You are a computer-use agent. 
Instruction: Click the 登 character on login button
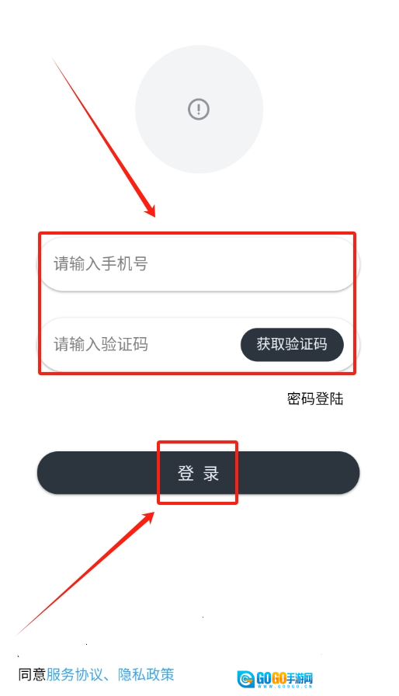click(186, 473)
